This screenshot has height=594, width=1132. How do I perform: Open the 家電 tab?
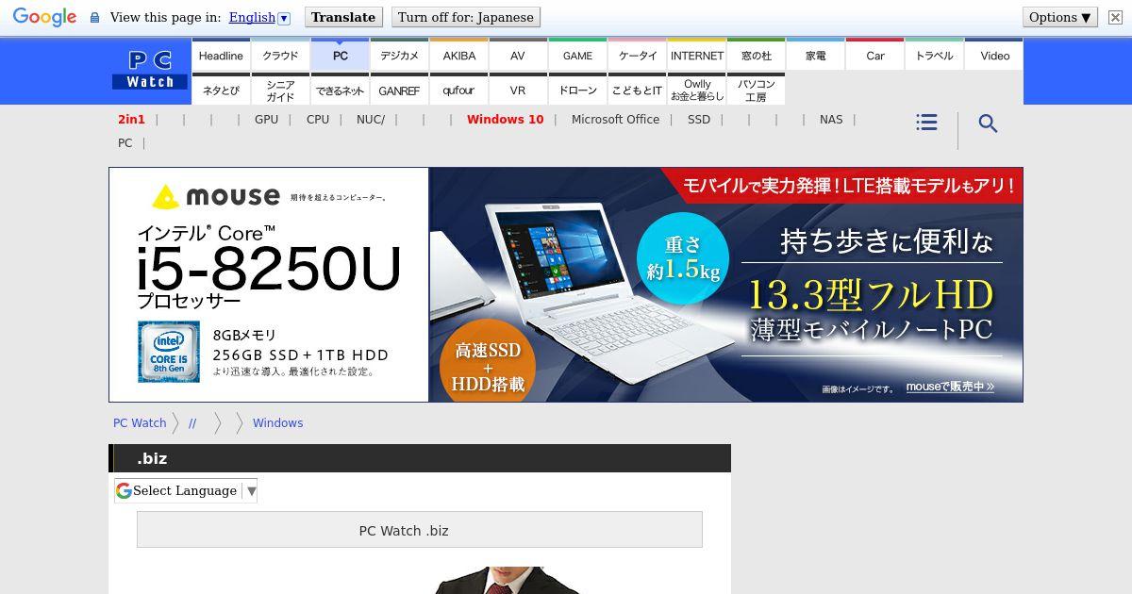pyautogui.click(x=815, y=55)
